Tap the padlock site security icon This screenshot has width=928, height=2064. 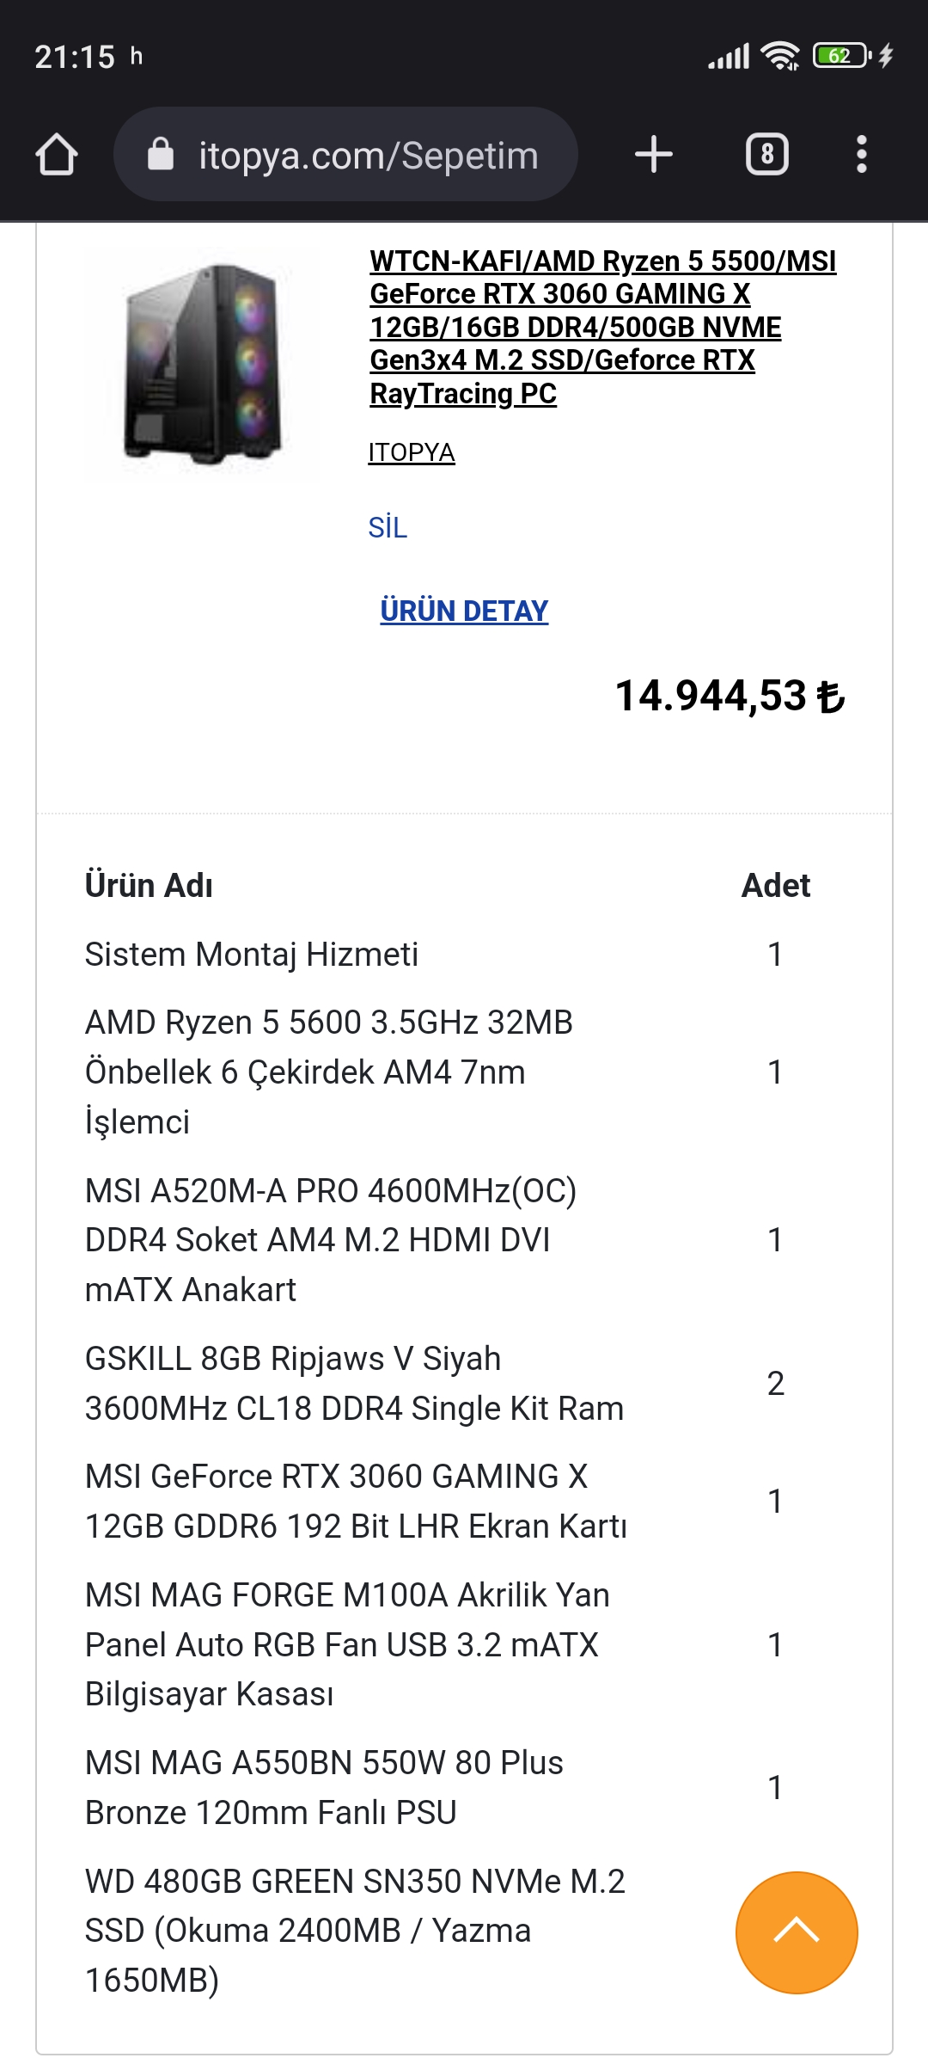point(161,156)
